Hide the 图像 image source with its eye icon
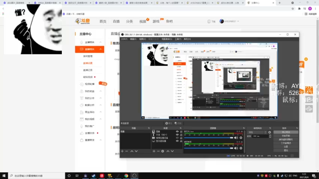Viewport: 319px width, 179px height. click(177, 132)
